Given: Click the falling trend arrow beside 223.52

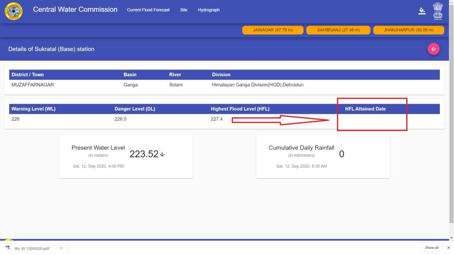Looking at the screenshot, I should click(x=162, y=154).
